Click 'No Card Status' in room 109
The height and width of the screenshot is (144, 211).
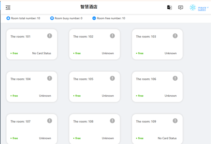pos(167,138)
